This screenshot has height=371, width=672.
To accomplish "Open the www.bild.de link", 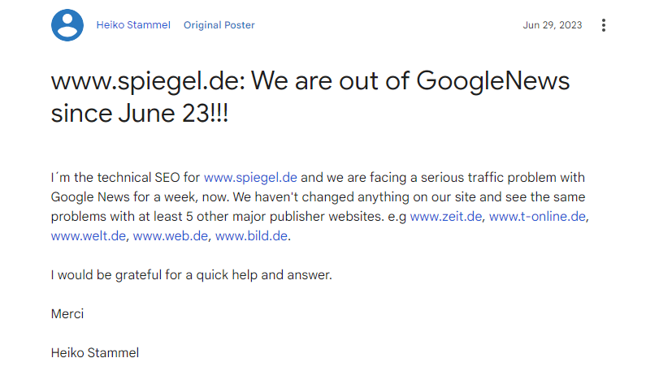I will pos(252,236).
